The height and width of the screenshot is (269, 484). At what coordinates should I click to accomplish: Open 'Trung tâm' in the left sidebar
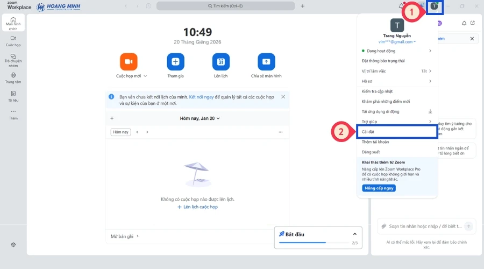point(13,77)
